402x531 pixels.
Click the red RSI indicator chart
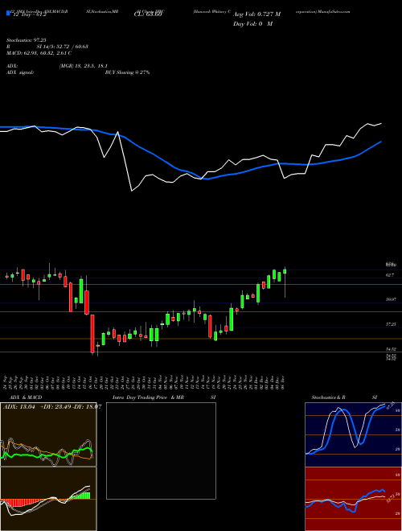tap(353, 499)
